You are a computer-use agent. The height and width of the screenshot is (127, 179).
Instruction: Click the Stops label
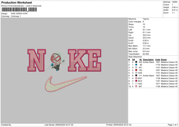tap(131, 24)
